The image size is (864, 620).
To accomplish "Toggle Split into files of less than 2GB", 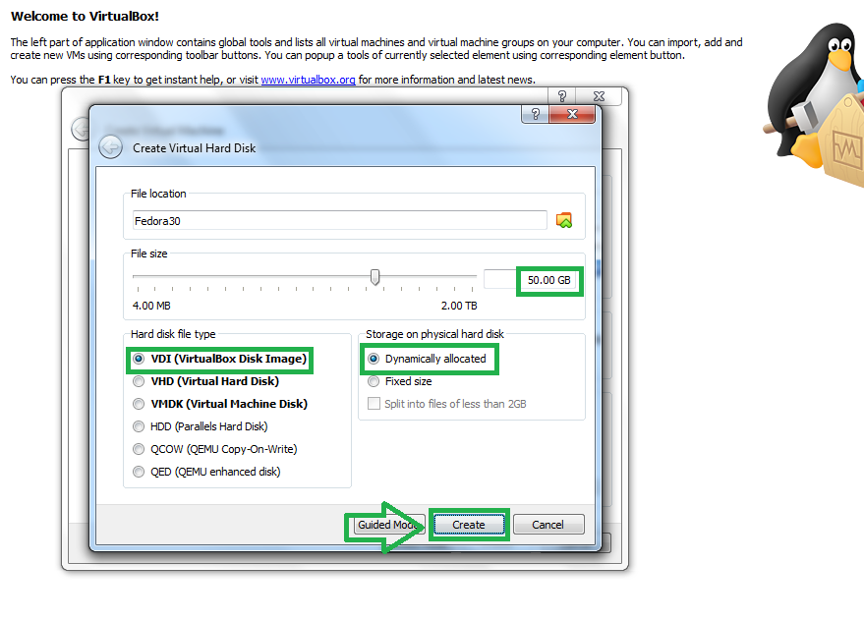I will 447,404.
